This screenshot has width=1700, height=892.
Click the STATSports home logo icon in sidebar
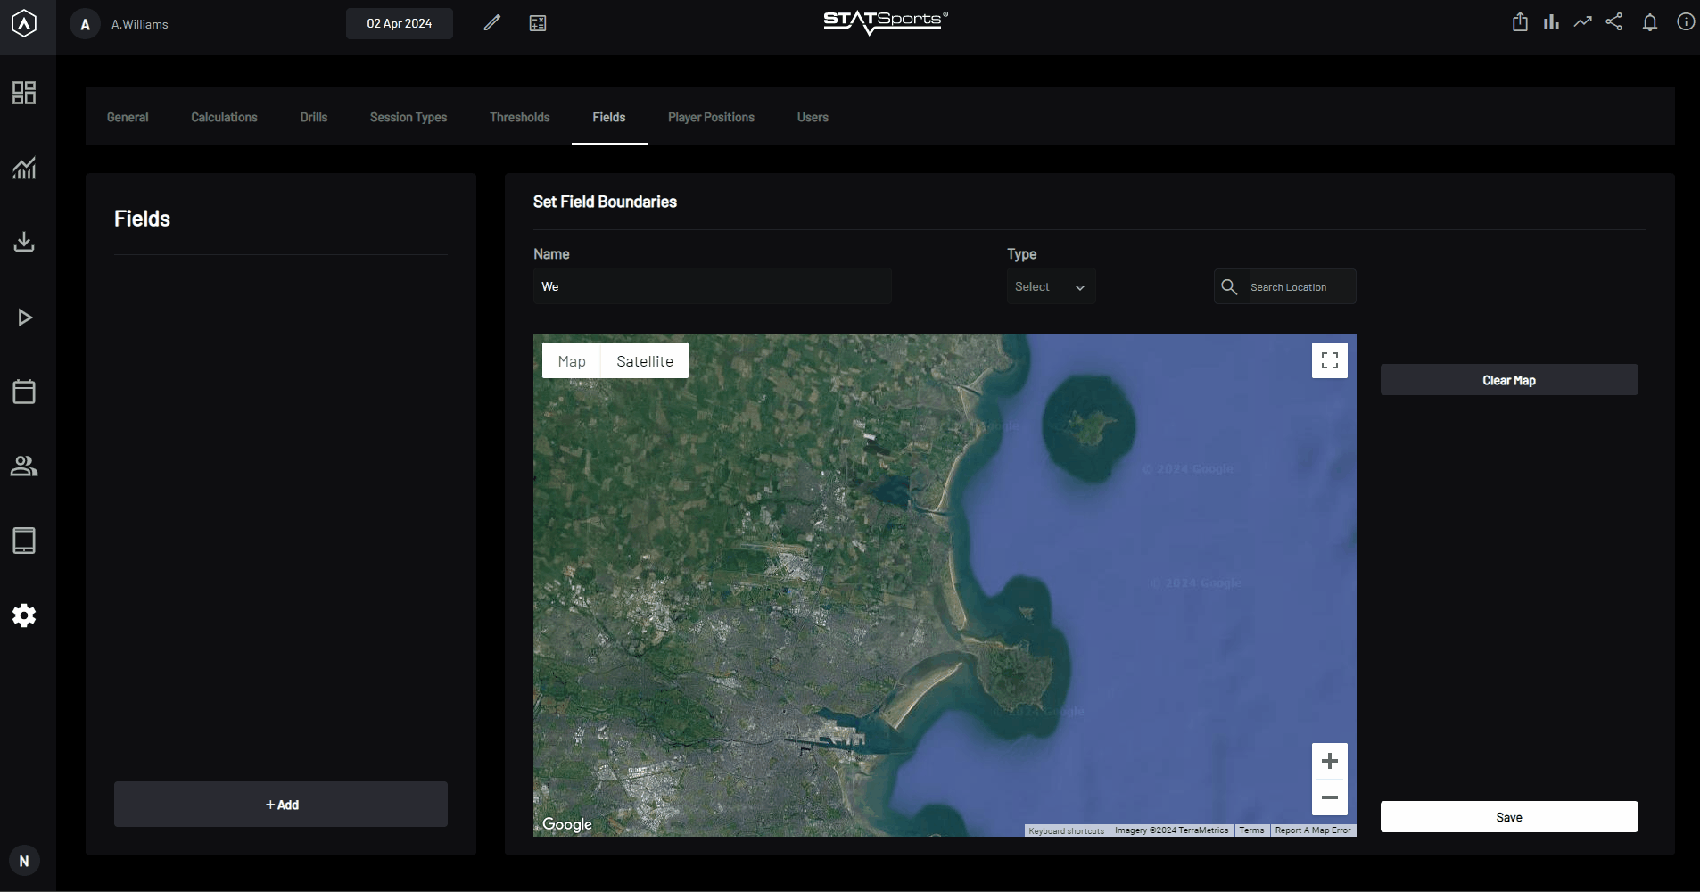(x=24, y=23)
